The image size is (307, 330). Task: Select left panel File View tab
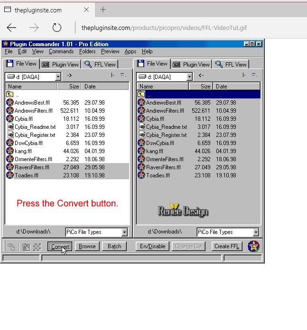coord(21,64)
